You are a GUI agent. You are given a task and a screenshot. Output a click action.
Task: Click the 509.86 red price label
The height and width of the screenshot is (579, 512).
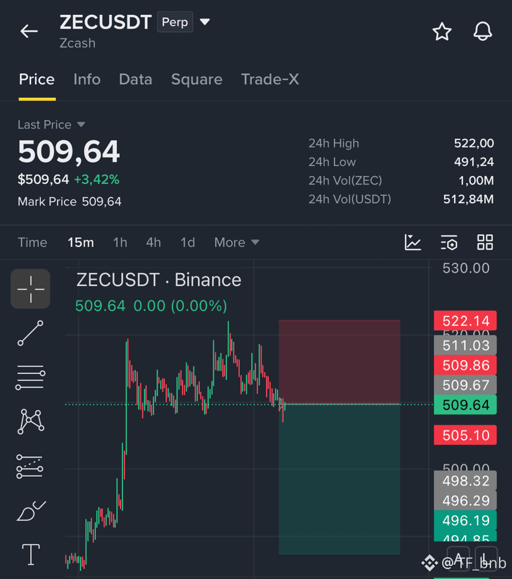tap(465, 365)
